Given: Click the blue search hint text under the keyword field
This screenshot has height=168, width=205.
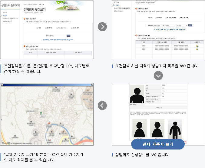Looking at the screenshot, I should click(x=58, y=40).
